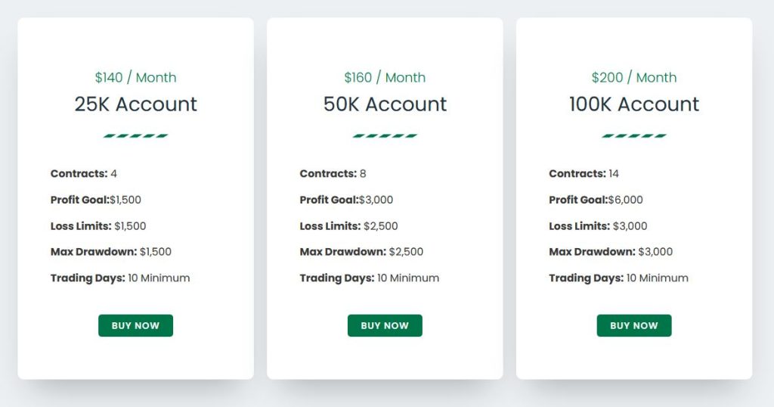
Task: Click the $140 / Month price label
Action: (136, 78)
